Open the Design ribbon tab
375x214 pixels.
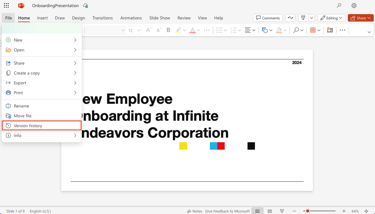pos(78,18)
